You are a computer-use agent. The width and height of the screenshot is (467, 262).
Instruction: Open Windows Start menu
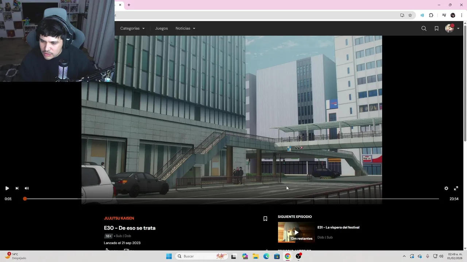169,256
